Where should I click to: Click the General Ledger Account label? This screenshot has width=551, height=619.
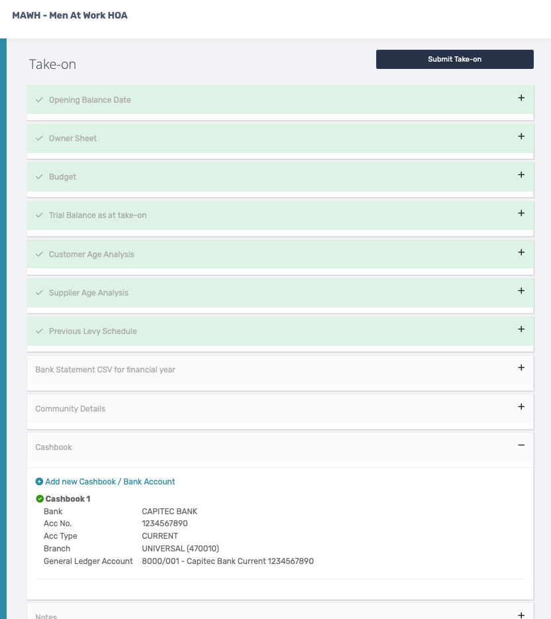coord(88,561)
